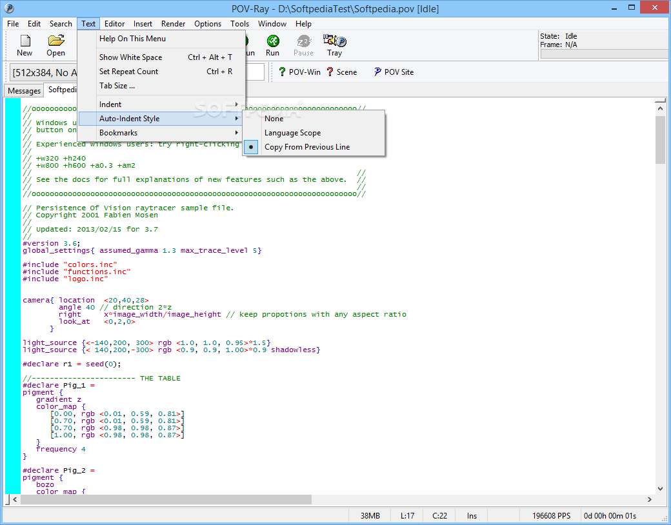Click the Open file toolbar icon
Image resolution: width=671 pixels, height=525 pixels.
tap(56, 45)
